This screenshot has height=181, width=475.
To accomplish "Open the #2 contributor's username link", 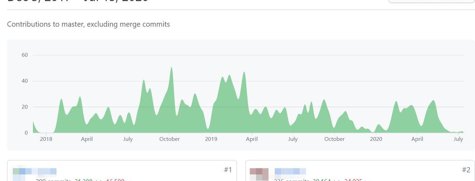I will click(x=290, y=171).
